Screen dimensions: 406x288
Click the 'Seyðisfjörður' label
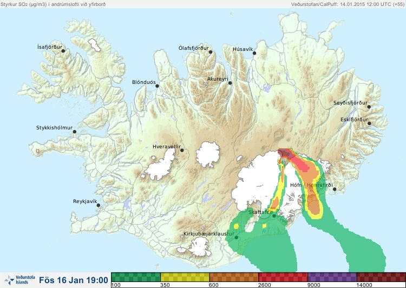[x=350, y=103]
